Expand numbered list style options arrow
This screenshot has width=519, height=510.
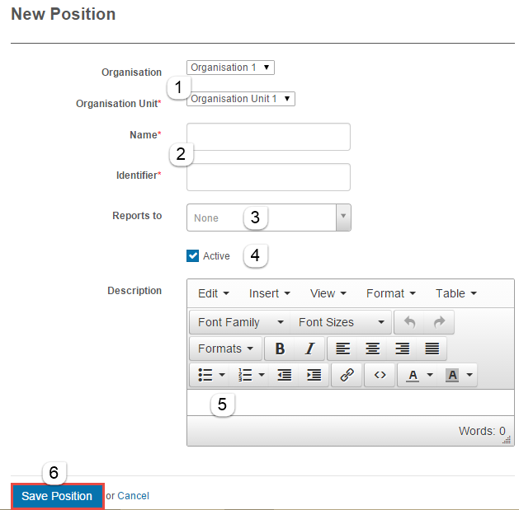click(x=262, y=375)
